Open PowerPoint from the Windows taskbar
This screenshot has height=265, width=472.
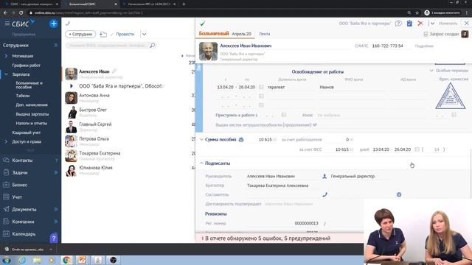[x=82, y=260]
